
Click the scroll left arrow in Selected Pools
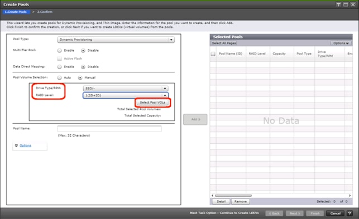(x=212, y=196)
